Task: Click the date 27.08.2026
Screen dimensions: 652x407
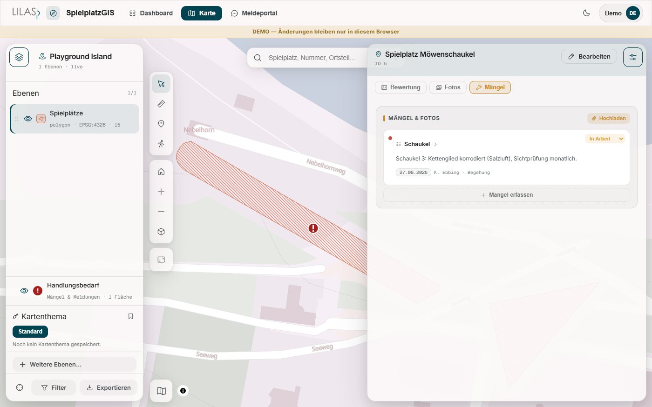Action: coord(414,172)
